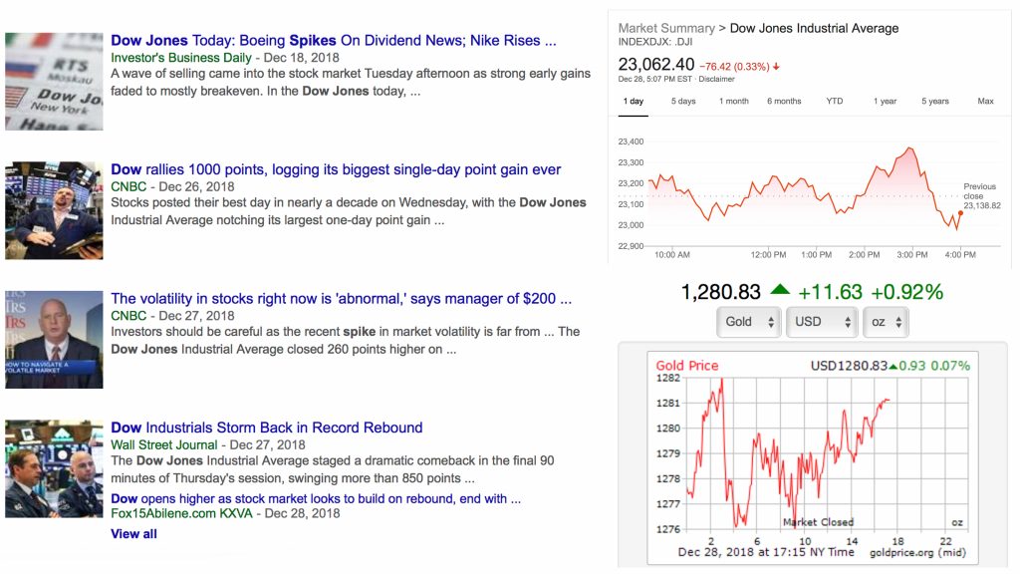The height and width of the screenshot is (574, 1020).
Task: Click the Market Summary breadcrumb
Action: point(665,28)
